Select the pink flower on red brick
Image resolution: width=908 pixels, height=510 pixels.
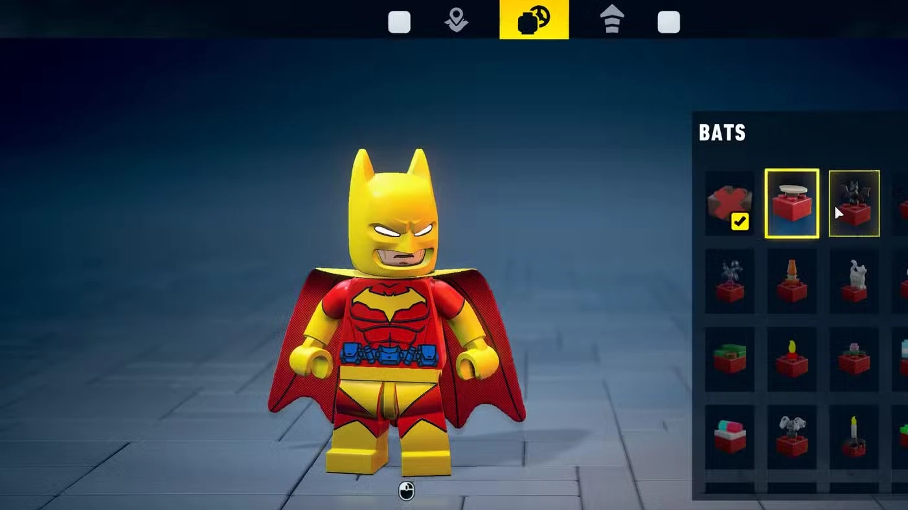pyautogui.click(x=854, y=359)
